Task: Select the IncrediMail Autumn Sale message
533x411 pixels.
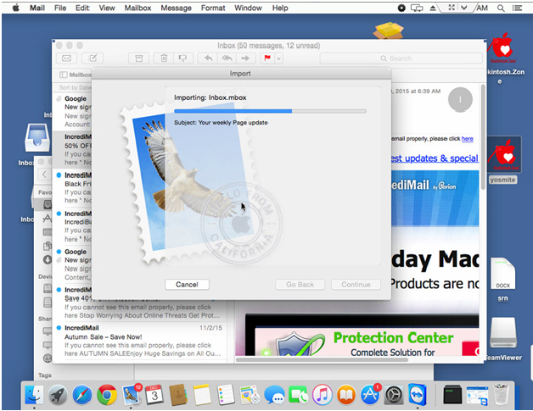Action: [x=140, y=341]
